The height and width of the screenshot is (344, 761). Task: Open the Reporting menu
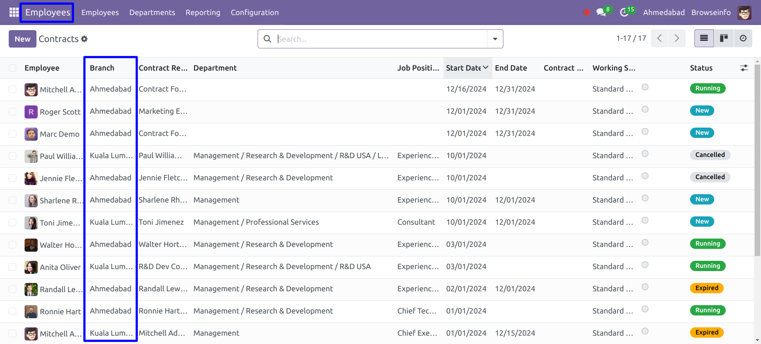coord(203,12)
